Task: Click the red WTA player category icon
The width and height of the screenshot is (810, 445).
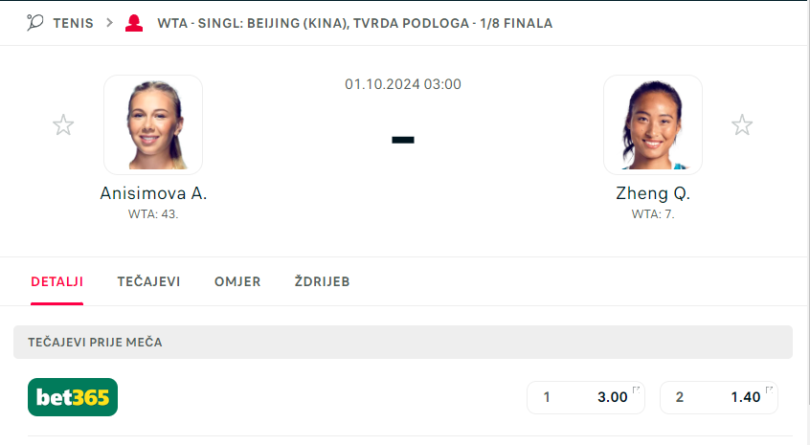Action: (x=135, y=22)
